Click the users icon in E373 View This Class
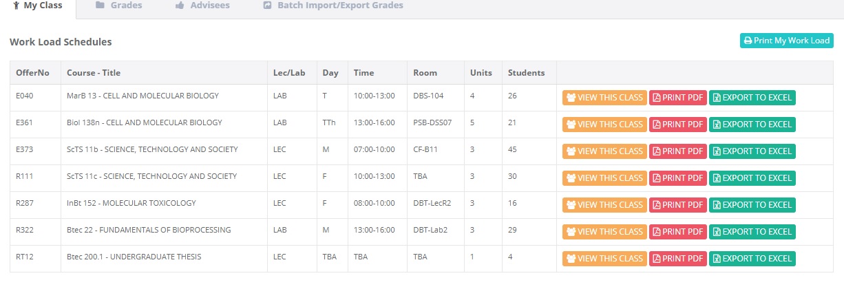The height and width of the screenshot is (300, 844). click(571, 151)
